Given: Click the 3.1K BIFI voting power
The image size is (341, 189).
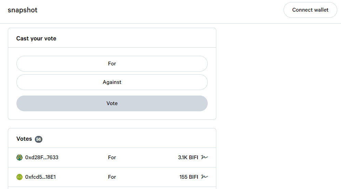Looking at the screenshot, I should (188, 157).
